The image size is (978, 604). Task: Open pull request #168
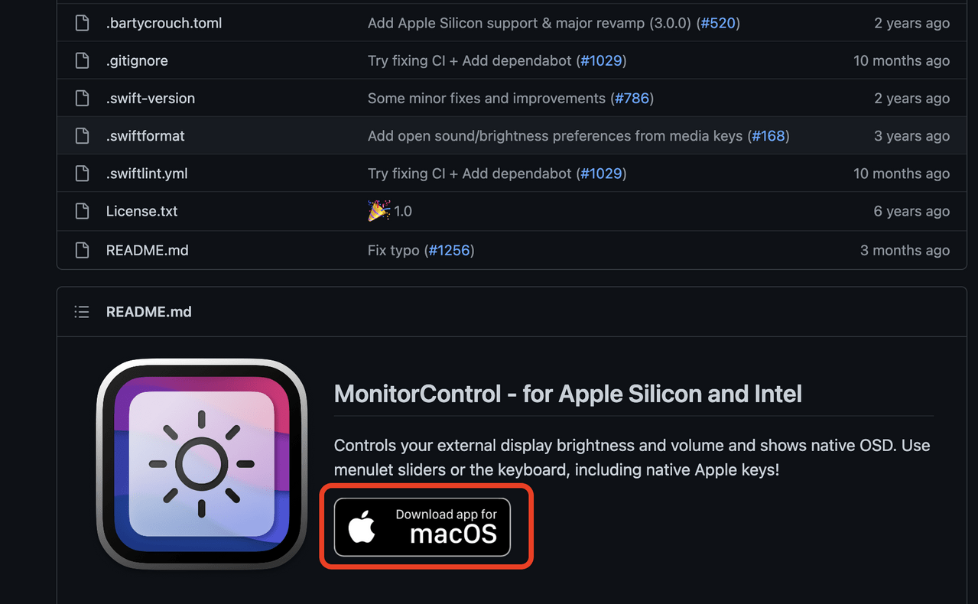click(x=768, y=135)
